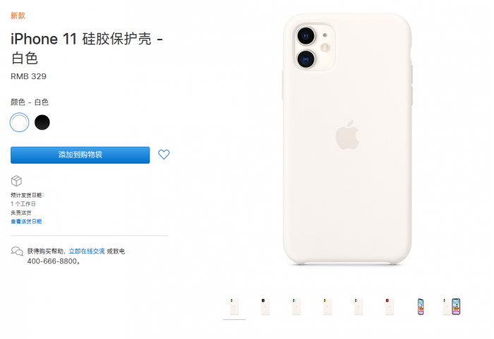Open 立即在线交流 chat link

coord(87,251)
